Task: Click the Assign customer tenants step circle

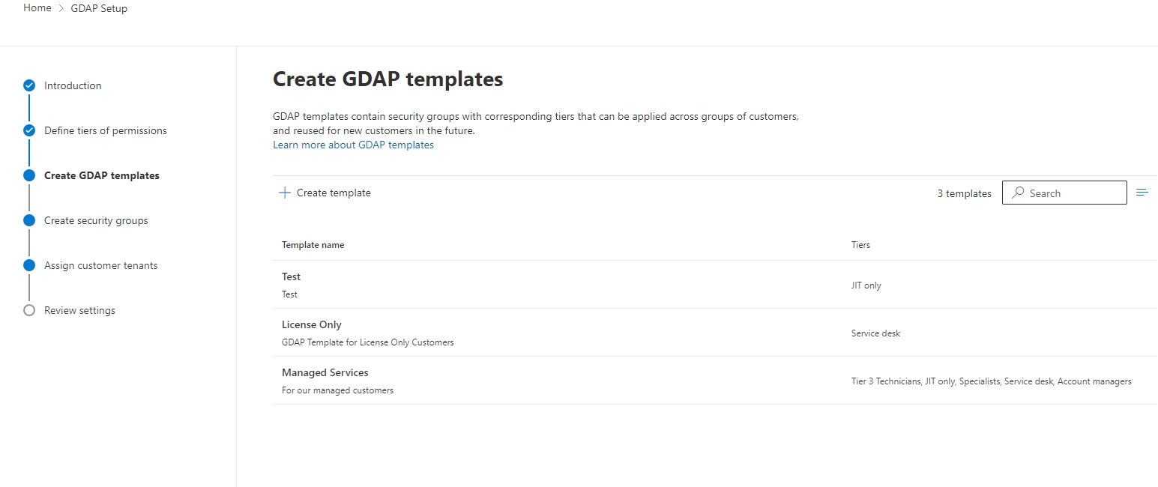Action: (29, 265)
